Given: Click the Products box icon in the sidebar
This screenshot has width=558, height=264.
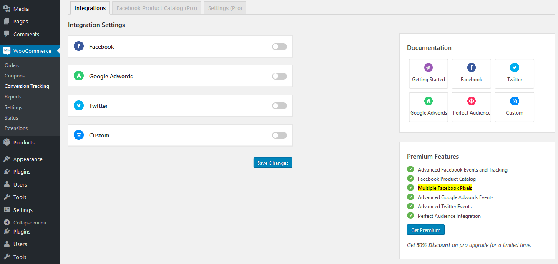Looking at the screenshot, I should 7,142.
